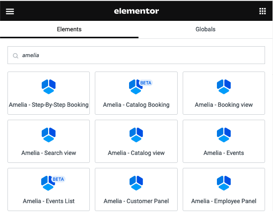Switch to the Globals tab
The image size is (273, 222).
pyautogui.click(x=205, y=29)
